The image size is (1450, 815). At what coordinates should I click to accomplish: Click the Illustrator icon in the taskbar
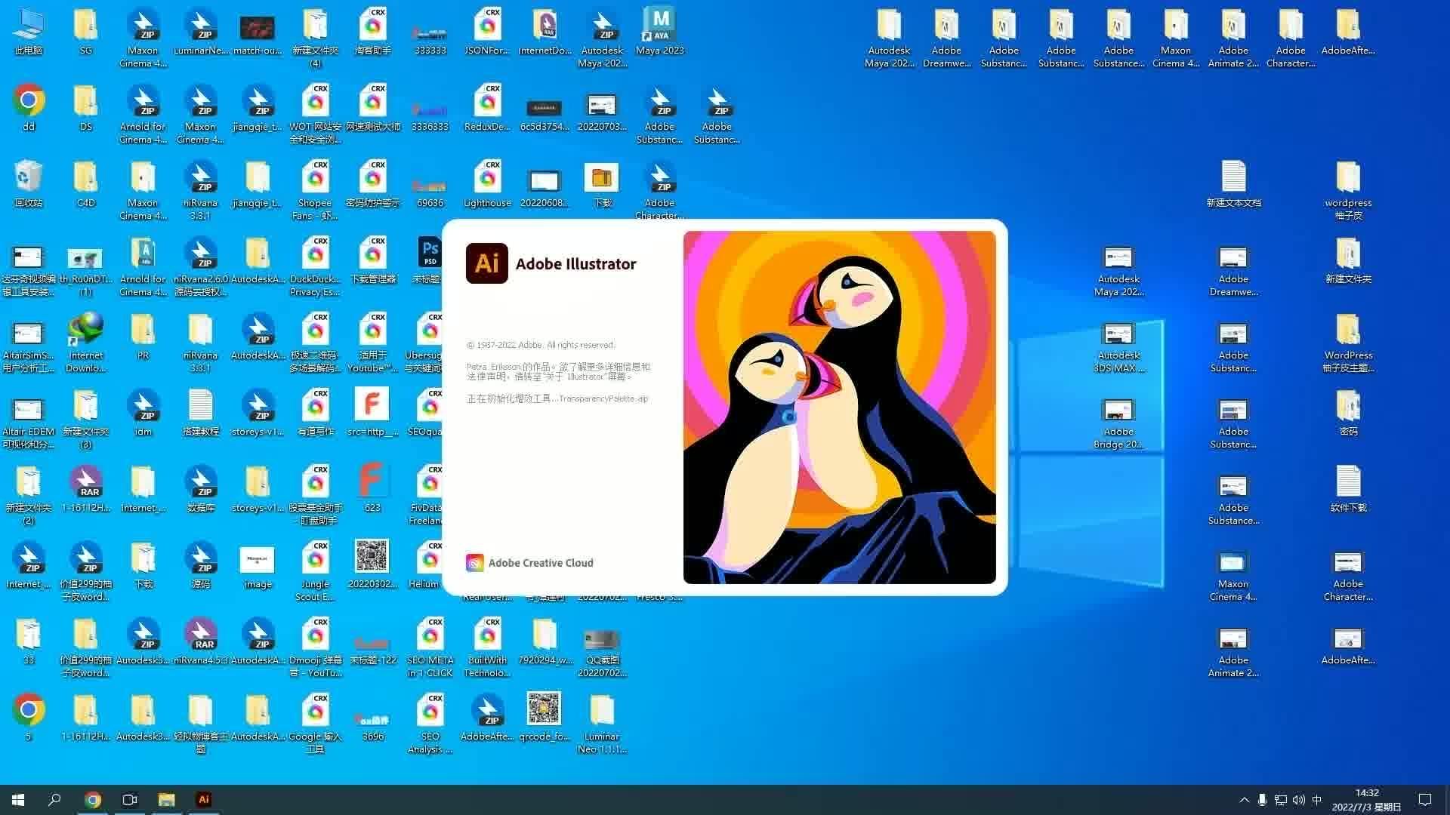pyautogui.click(x=203, y=800)
